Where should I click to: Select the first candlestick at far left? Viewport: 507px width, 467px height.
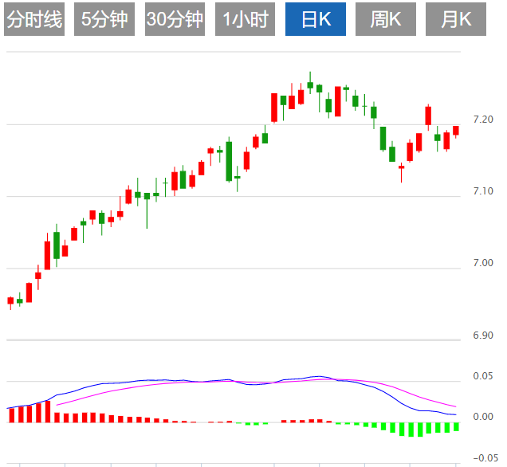10,301
